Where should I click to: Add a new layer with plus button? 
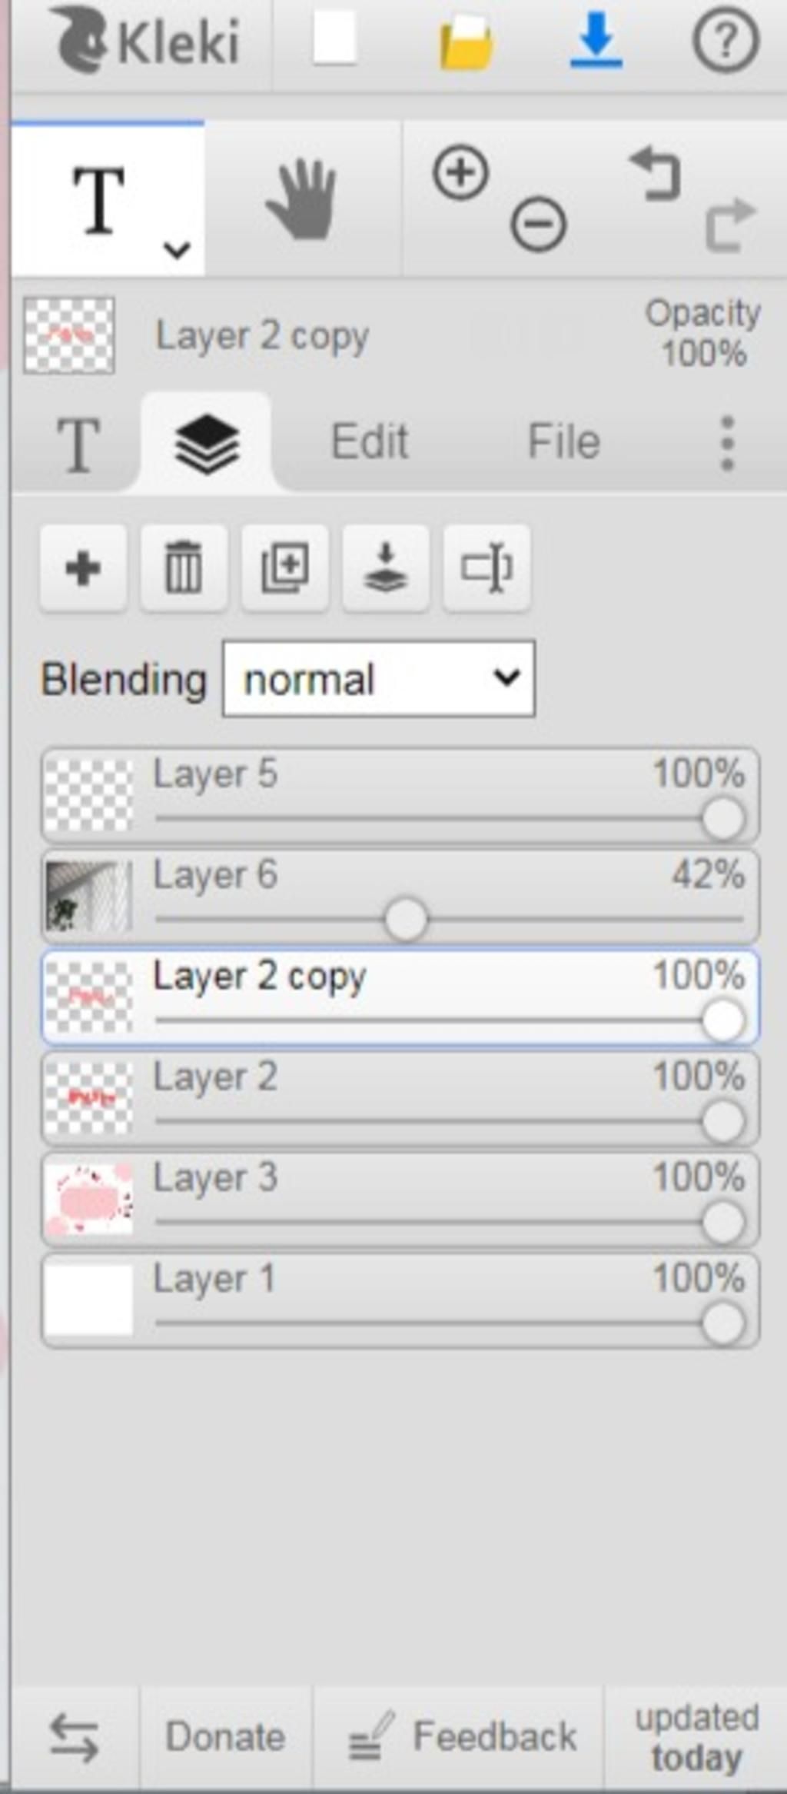tap(84, 568)
